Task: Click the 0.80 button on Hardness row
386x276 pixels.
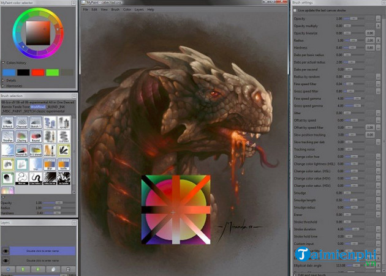Action: pos(370,48)
